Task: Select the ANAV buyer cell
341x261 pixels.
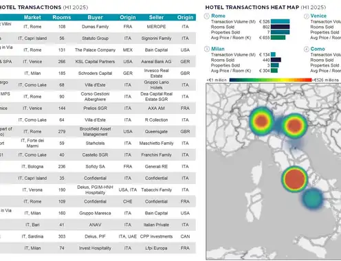Action: pos(95,225)
